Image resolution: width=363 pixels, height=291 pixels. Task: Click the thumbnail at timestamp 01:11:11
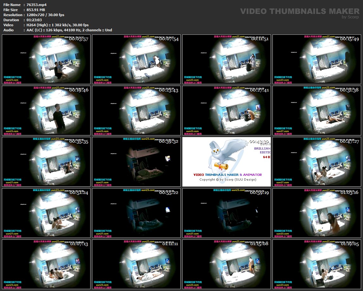point(136,264)
